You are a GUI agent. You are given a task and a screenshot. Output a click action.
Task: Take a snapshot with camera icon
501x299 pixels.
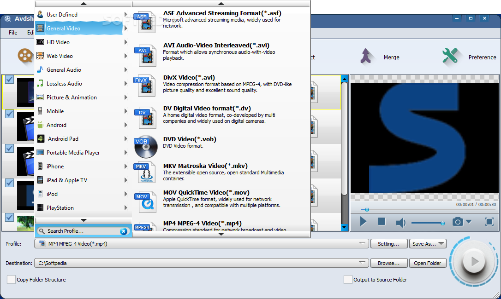(458, 222)
